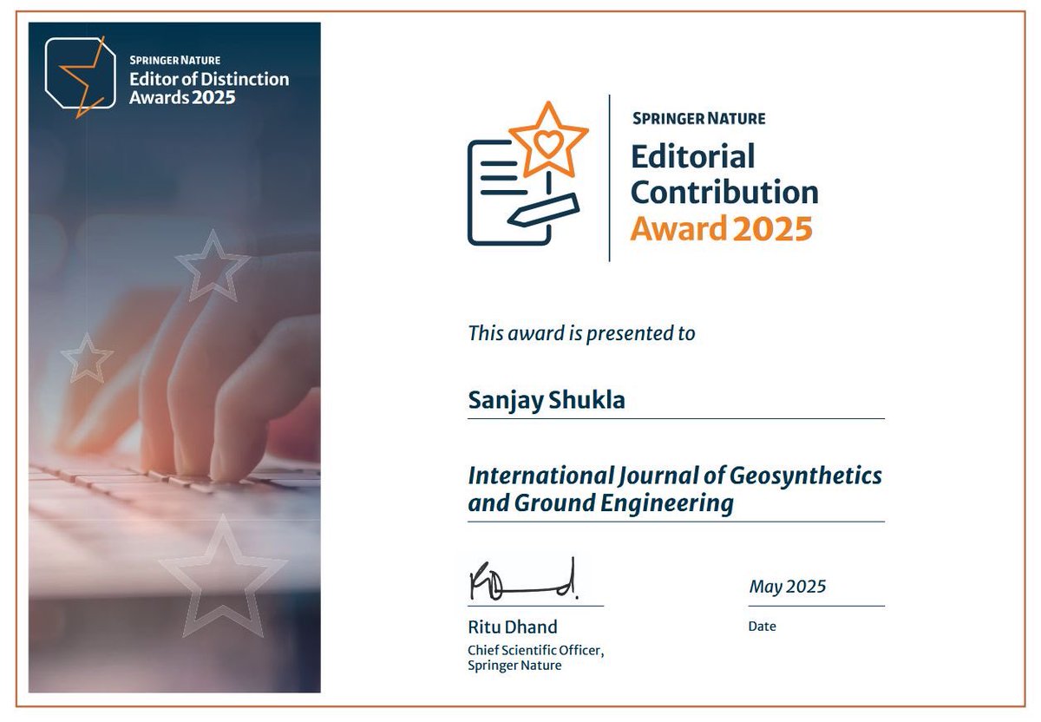1041x722 pixels.
Task: Click the 'Springer Nature' text in the banner header
Action: tap(174, 61)
